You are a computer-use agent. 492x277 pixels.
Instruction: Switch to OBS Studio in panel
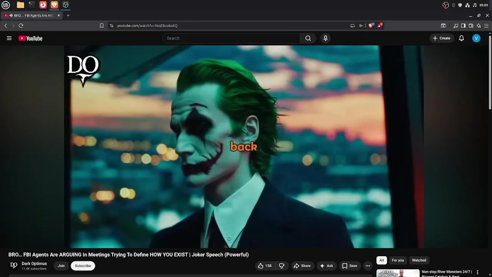point(66,5)
